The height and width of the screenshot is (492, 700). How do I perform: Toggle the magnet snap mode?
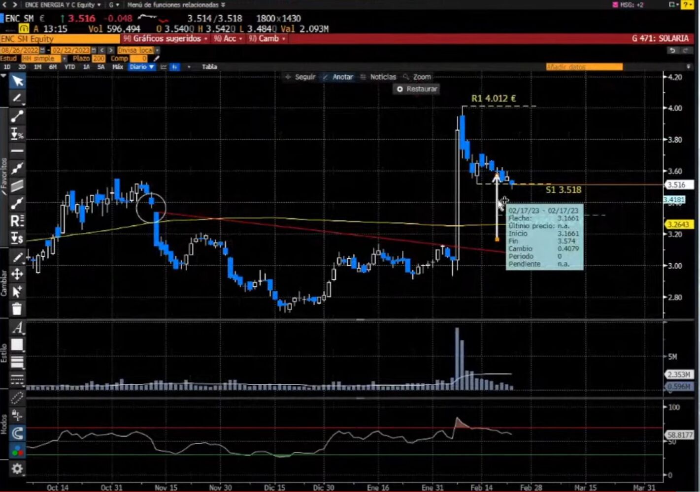tap(17, 433)
